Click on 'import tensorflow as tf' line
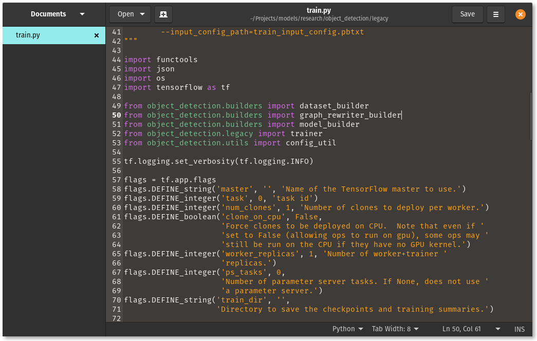The image size is (537, 341). click(177, 87)
